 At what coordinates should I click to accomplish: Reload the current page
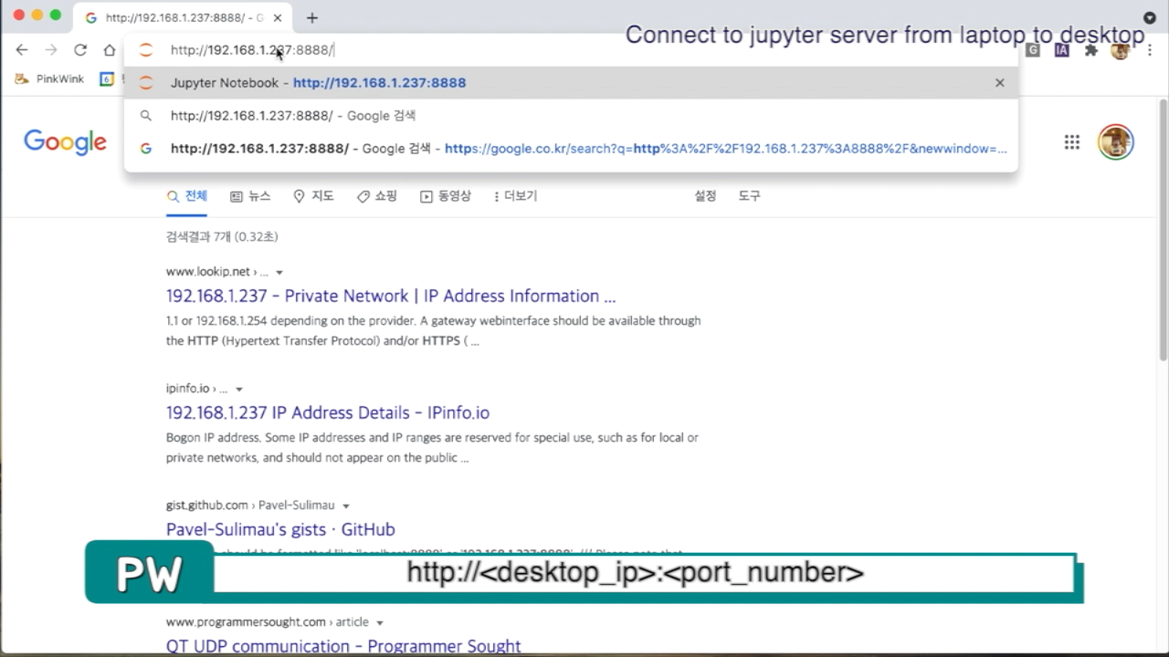[x=80, y=50]
